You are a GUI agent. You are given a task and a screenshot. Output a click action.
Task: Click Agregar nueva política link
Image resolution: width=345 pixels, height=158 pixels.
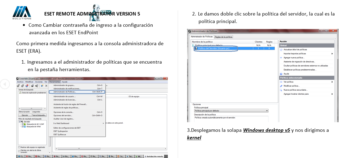294,58
